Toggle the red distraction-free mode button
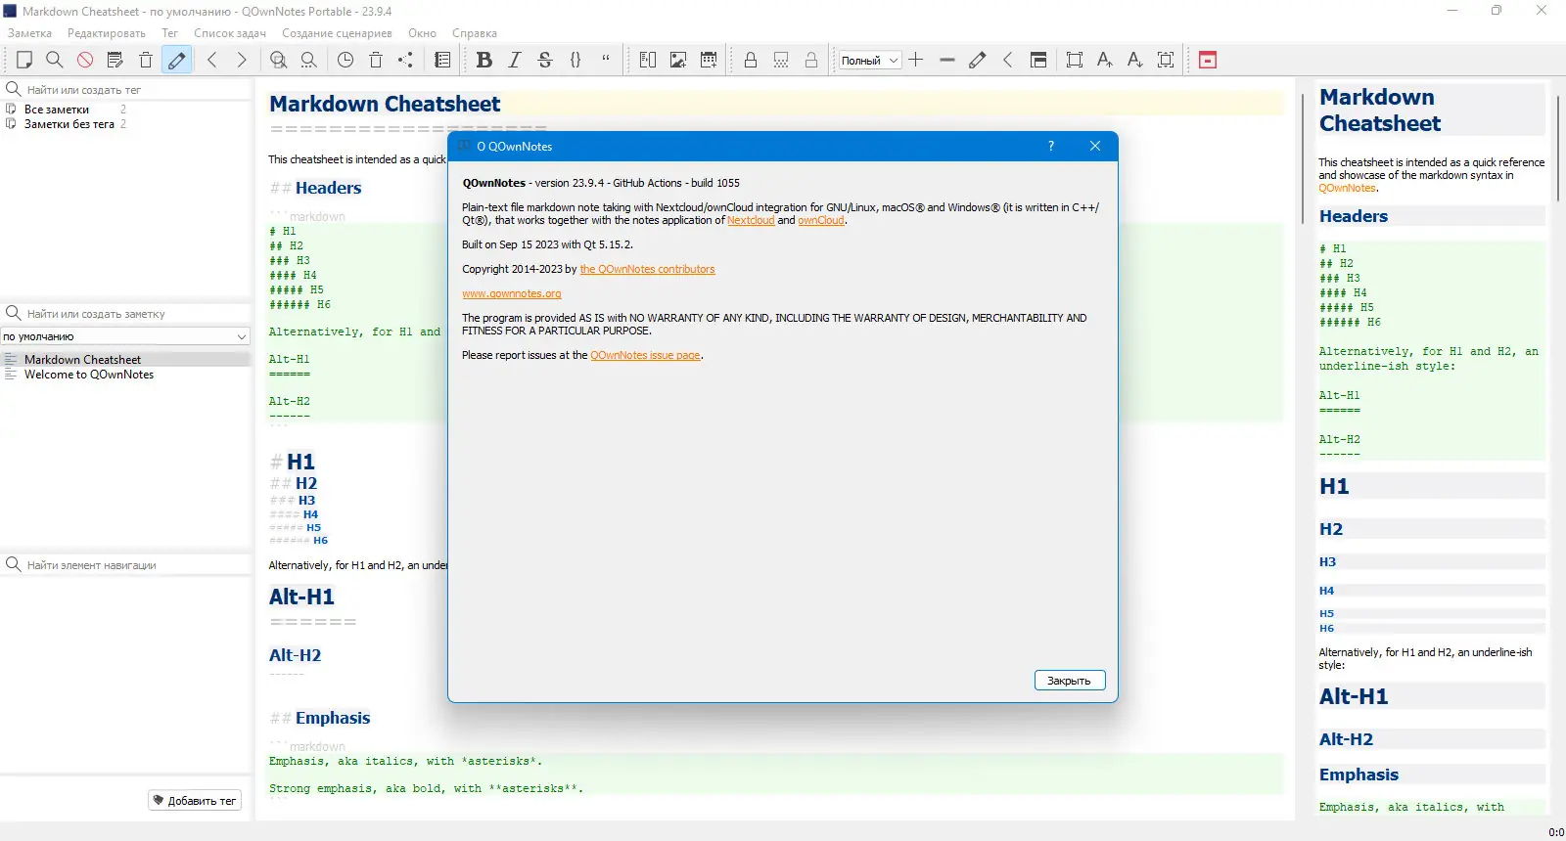The width and height of the screenshot is (1566, 841). point(1208,61)
